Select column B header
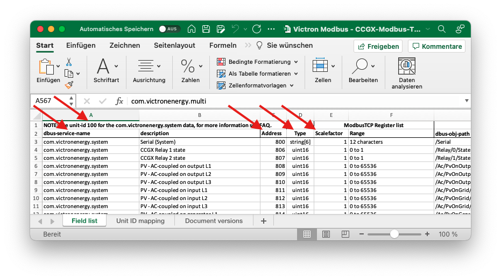The height and width of the screenshot is (280, 501). coord(199,115)
